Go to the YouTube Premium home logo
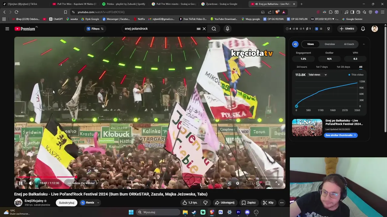 click(25, 29)
